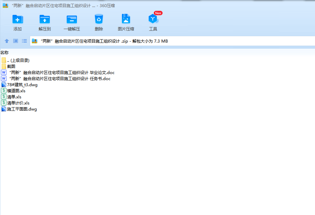Click the spreadsheet icon of 横道图.xls
Viewport: 315px width, 215px height.
(x=4, y=91)
